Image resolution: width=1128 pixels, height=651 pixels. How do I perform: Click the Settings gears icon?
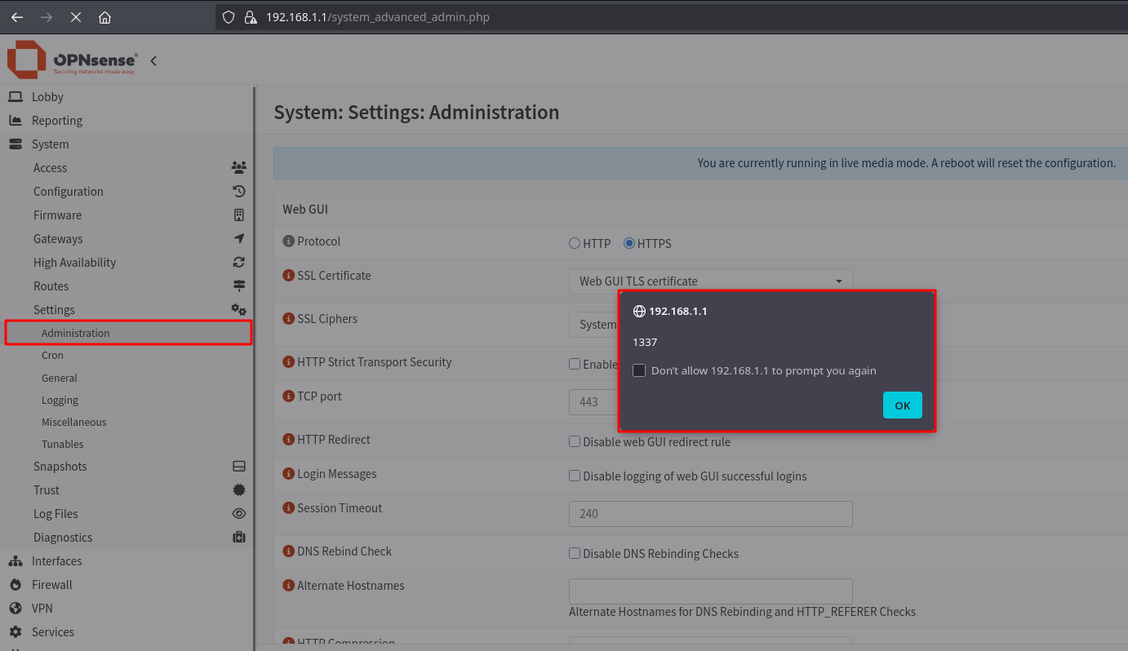click(x=238, y=309)
